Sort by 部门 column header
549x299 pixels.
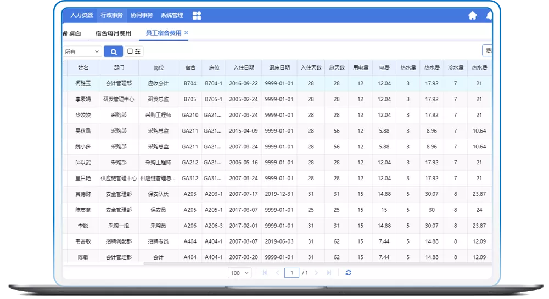click(x=119, y=68)
